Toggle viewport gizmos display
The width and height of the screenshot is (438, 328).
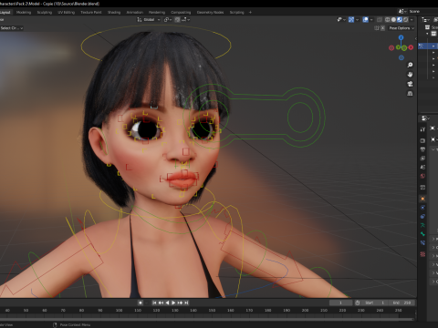coord(351,19)
